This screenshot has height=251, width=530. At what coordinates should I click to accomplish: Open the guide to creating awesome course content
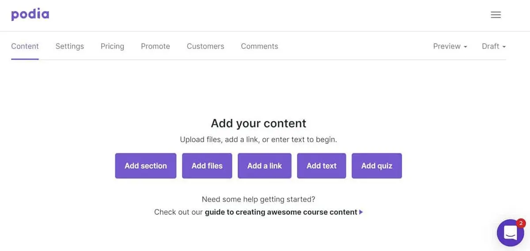tap(281, 212)
